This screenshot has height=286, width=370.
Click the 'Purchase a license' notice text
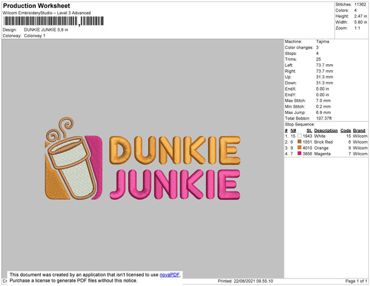click(x=73, y=280)
